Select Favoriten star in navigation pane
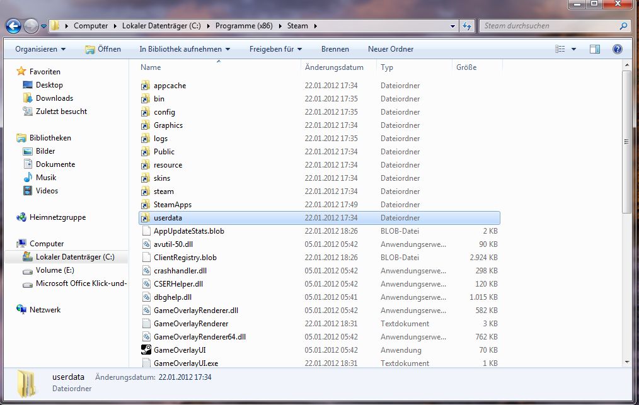This screenshot has width=639, height=405. coord(21,71)
